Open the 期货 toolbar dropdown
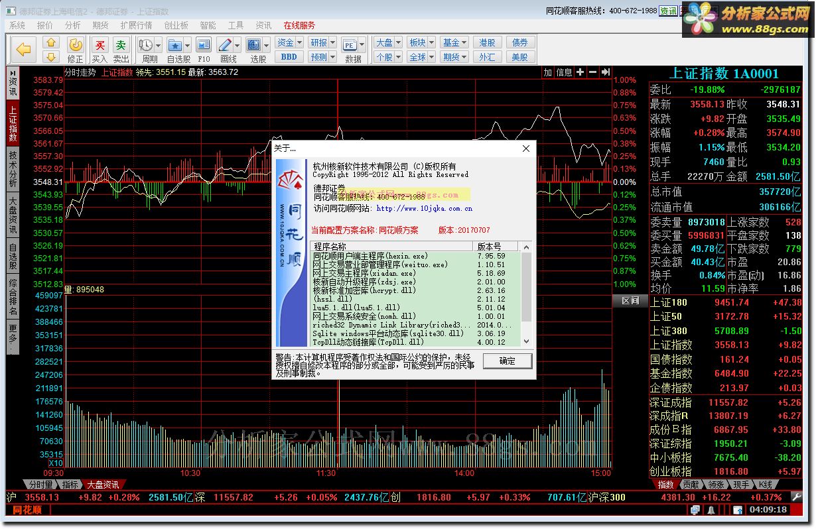The image size is (816, 529). pyautogui.click(x=454, y=57)
